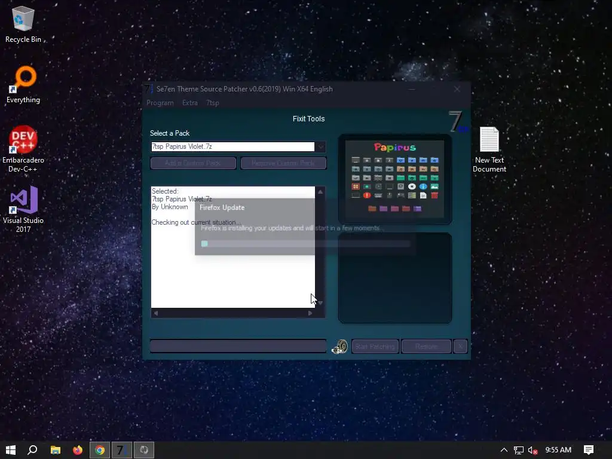Screen dimensions: 612x459
Task: Click the muted volume tray icon
Action: [533, 451]
